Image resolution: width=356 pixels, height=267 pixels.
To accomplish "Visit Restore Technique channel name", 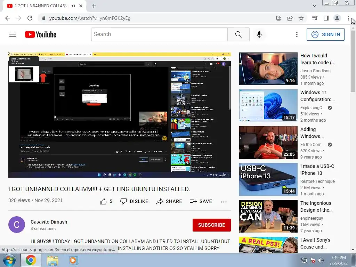I will click(x=317, y=181).
